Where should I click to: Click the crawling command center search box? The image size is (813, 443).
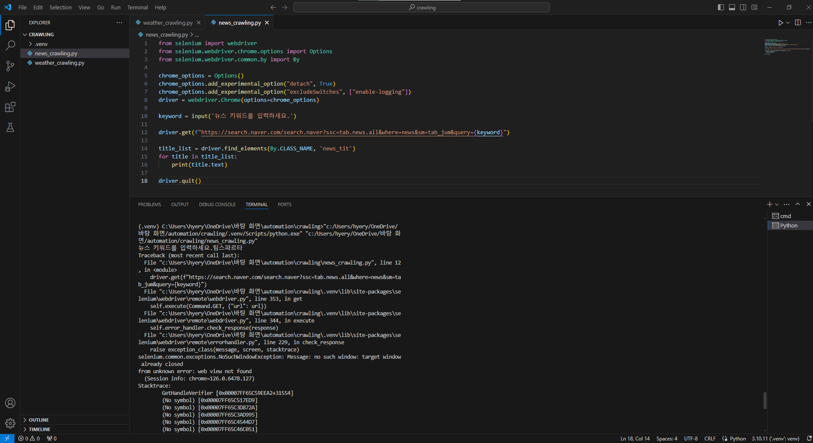coord(422,7)
